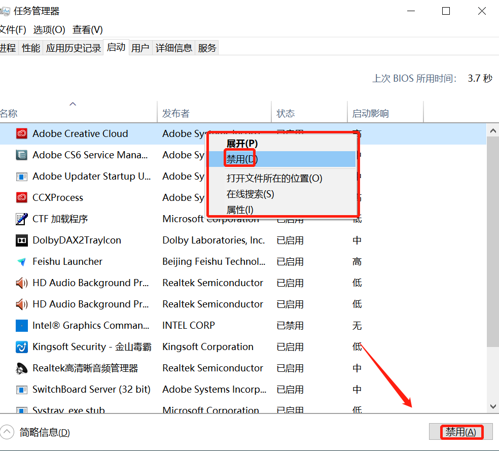Image resolution: width=499 pixels, height=451 pixels.
Task: Sort by 状态 column header
Action: pyautogui.click(x=286, y=114)
